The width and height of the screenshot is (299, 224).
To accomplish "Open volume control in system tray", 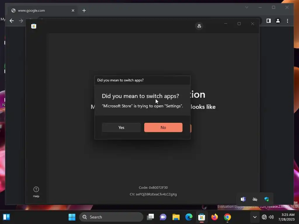I will click(x=271, y=217).
